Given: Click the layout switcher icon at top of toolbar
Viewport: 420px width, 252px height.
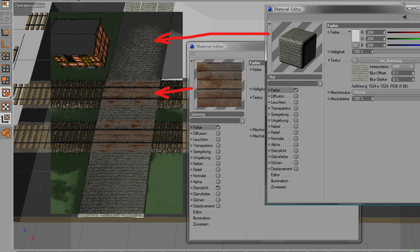Looking at the screenshot, I should (6, 5).
